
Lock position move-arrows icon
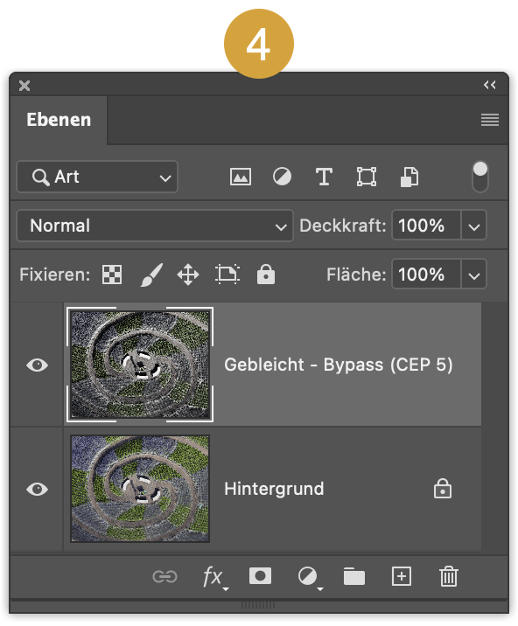pyautogui.click(x=188, y=275)
